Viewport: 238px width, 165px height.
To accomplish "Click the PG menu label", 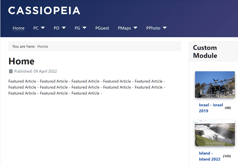I will point(77,28).
